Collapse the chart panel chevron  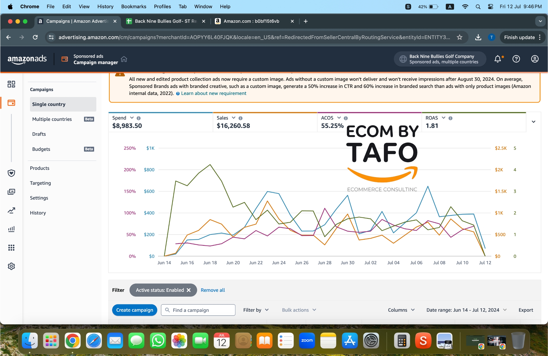(533, 122)
